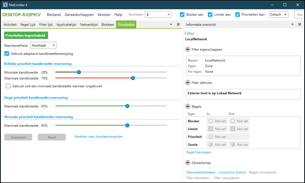This screenshot has width=305, height=183.
Task: Click the Hoge prioriteit slider handle
Action: 127,106
